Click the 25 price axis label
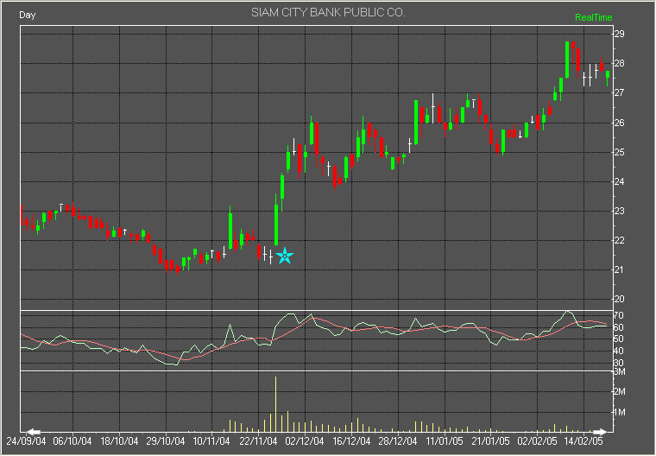 coord(619,152)
